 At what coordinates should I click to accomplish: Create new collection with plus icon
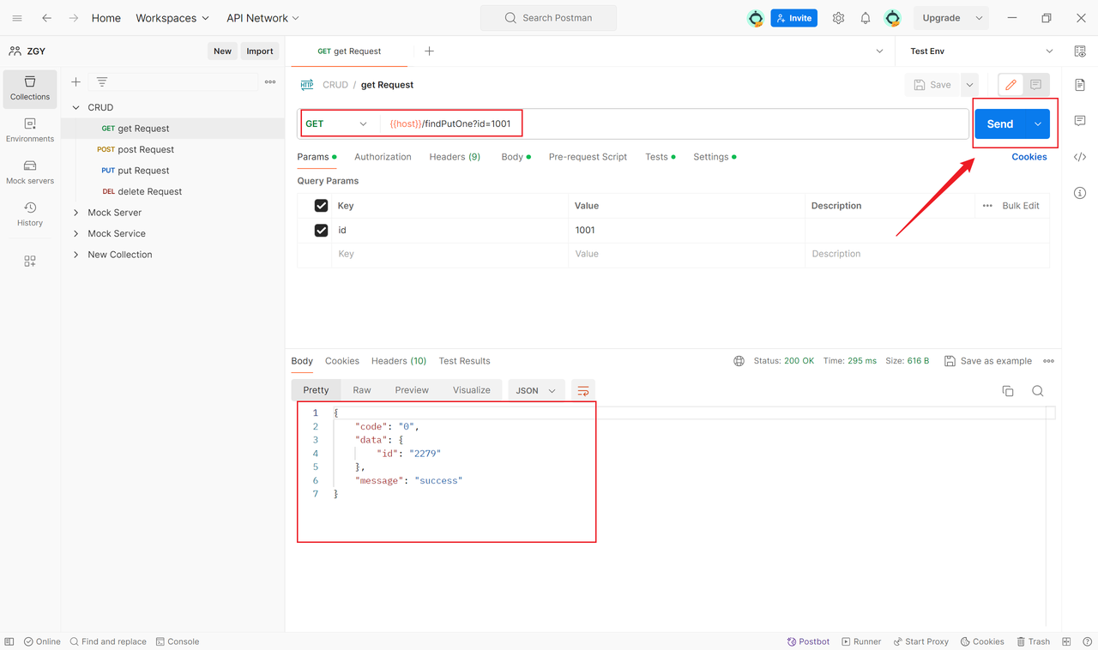75,82
